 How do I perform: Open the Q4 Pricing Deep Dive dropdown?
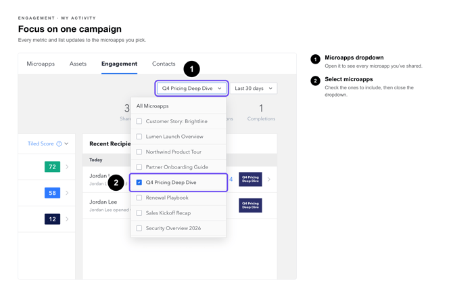click(x=192, y=88)
